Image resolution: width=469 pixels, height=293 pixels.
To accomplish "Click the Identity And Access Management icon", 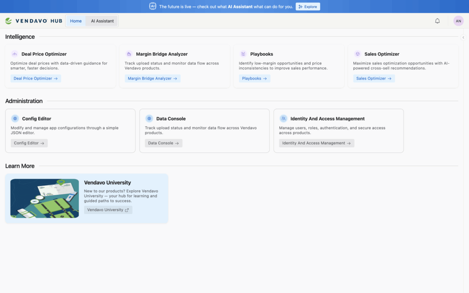I will pyautogui.click(x=283, y=118).
